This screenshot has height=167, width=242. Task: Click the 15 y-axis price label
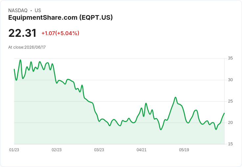point(230,144)
